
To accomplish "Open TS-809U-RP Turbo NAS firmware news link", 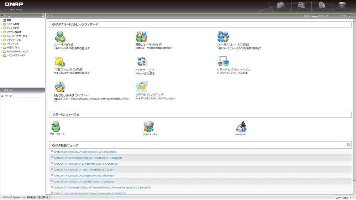I will click(103, 188).
